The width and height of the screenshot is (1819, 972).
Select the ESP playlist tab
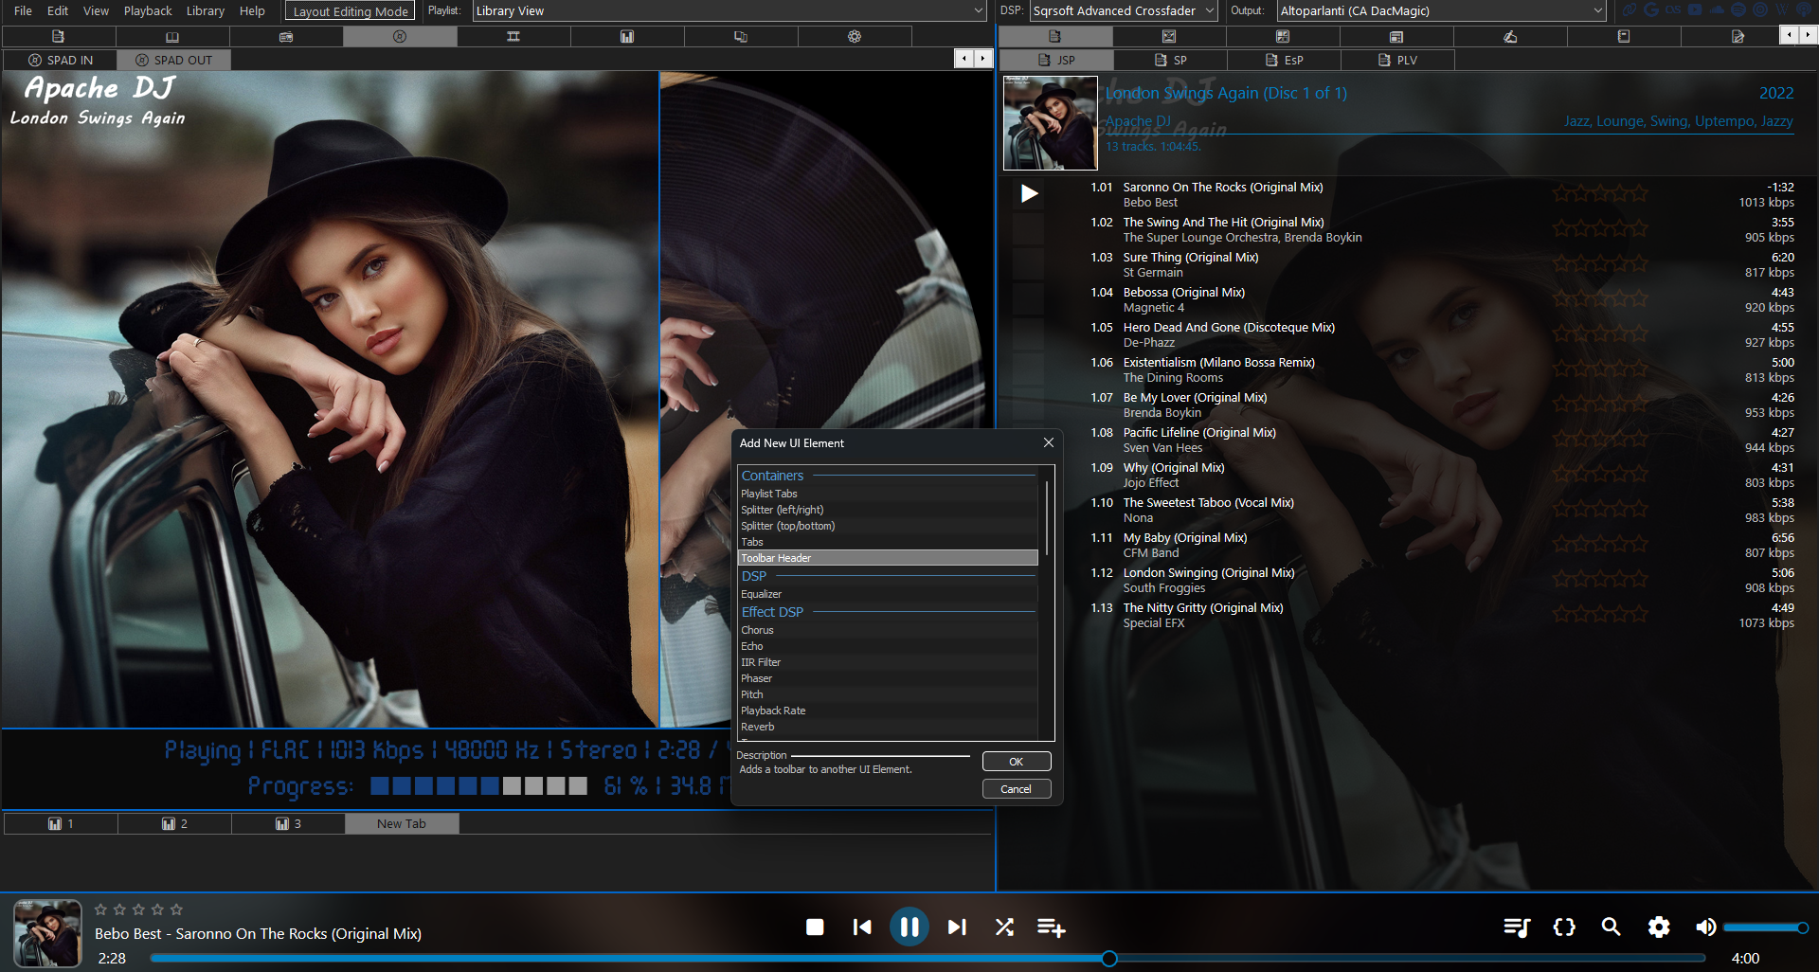(1284, 60)
